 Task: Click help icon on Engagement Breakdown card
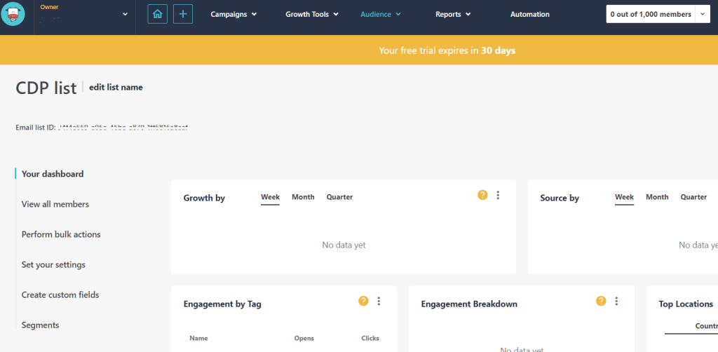(601, 302)
